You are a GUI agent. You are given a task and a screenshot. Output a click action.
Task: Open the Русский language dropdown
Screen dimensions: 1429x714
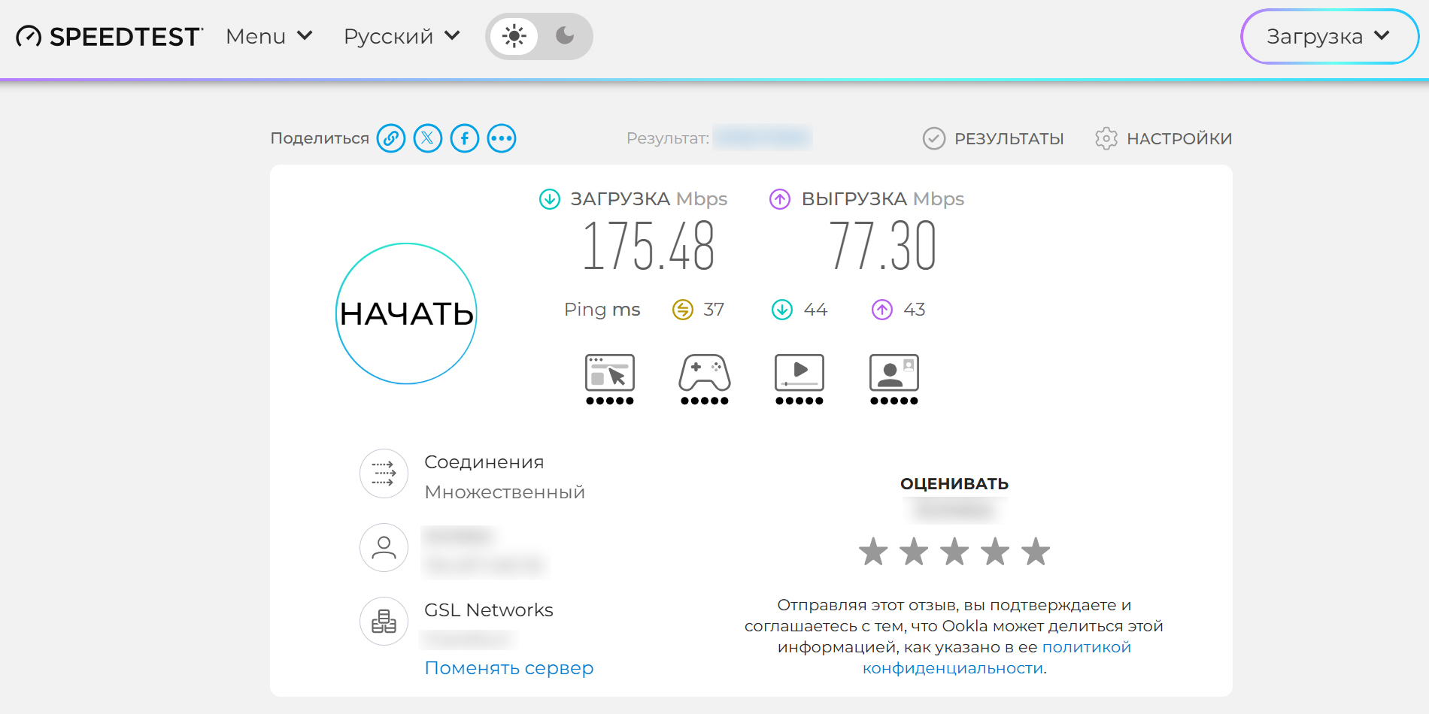tap(402, 36)
